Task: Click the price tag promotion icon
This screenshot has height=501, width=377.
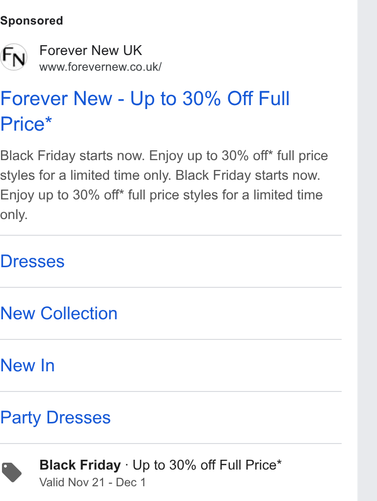Action: [x=12, y=472]
